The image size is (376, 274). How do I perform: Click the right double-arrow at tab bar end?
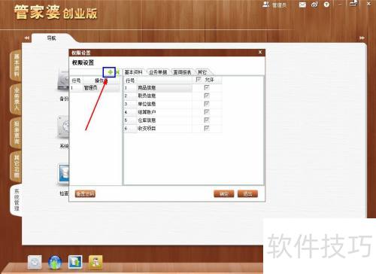tap(362, 38)
